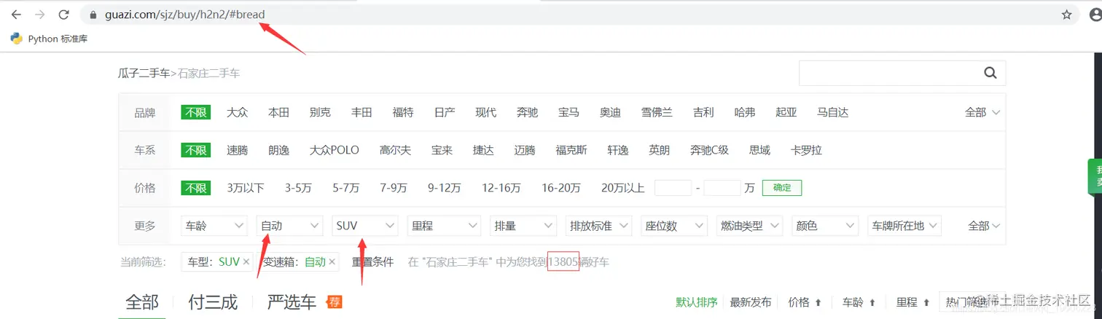Expand 全部 in the 品牌 row
This screenshot has width=1102, height=319.
[x=982, y=112]
